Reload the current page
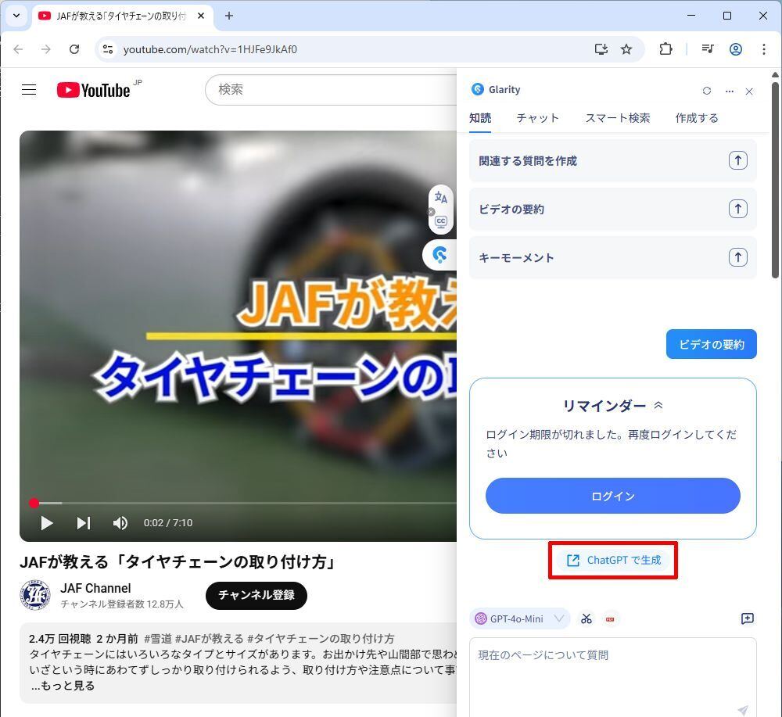This screenshot has height=717, width=782. [x=74, y=49]
